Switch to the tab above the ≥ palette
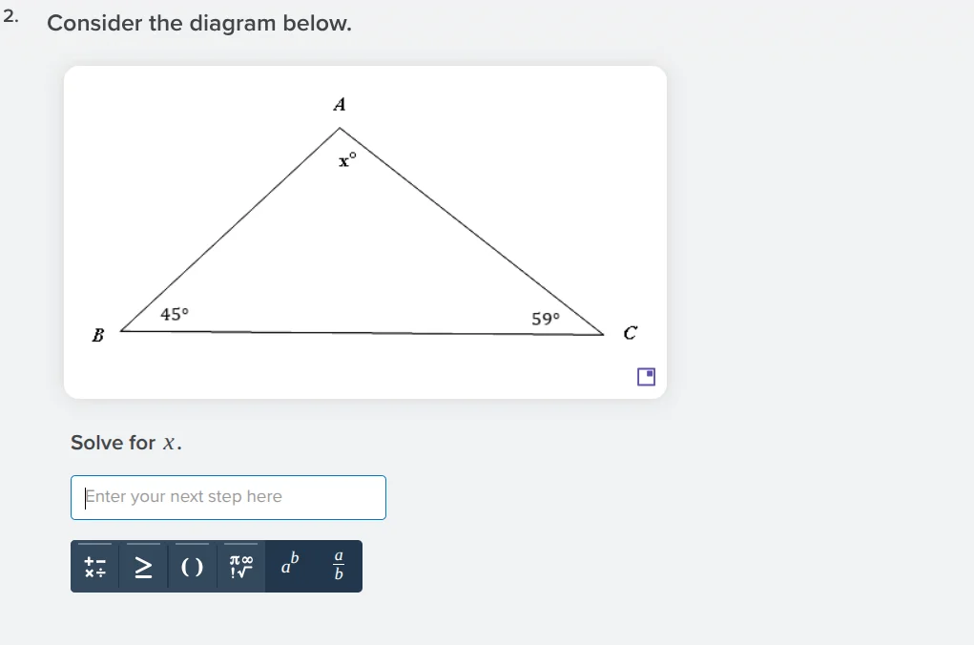This screenshot has width=974, height=645. [x=143, y=544]
